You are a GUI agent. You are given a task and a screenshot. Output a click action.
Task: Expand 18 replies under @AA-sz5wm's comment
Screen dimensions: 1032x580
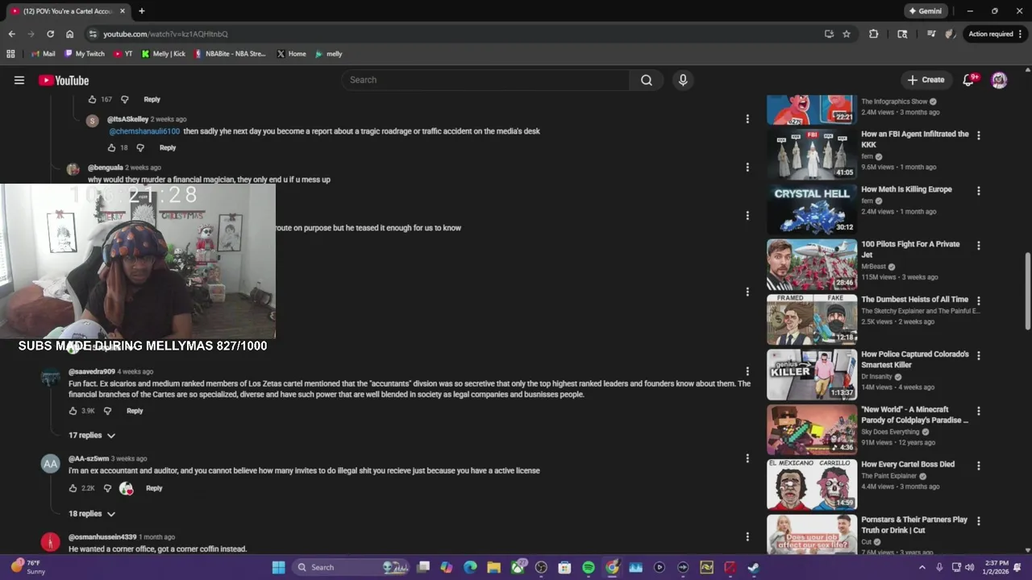coord(92,513)
